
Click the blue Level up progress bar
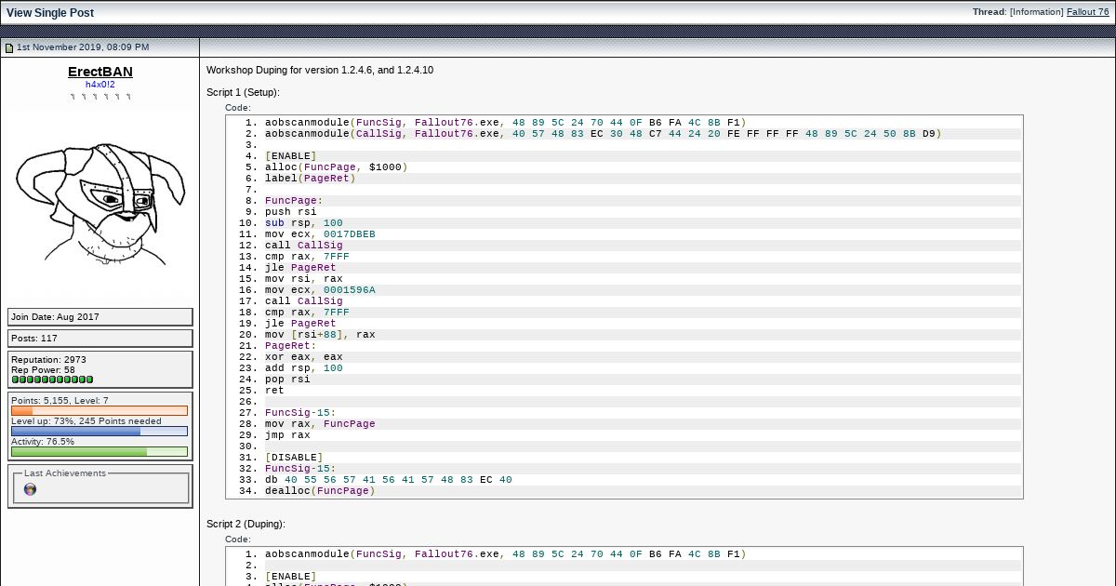[100, 431]
